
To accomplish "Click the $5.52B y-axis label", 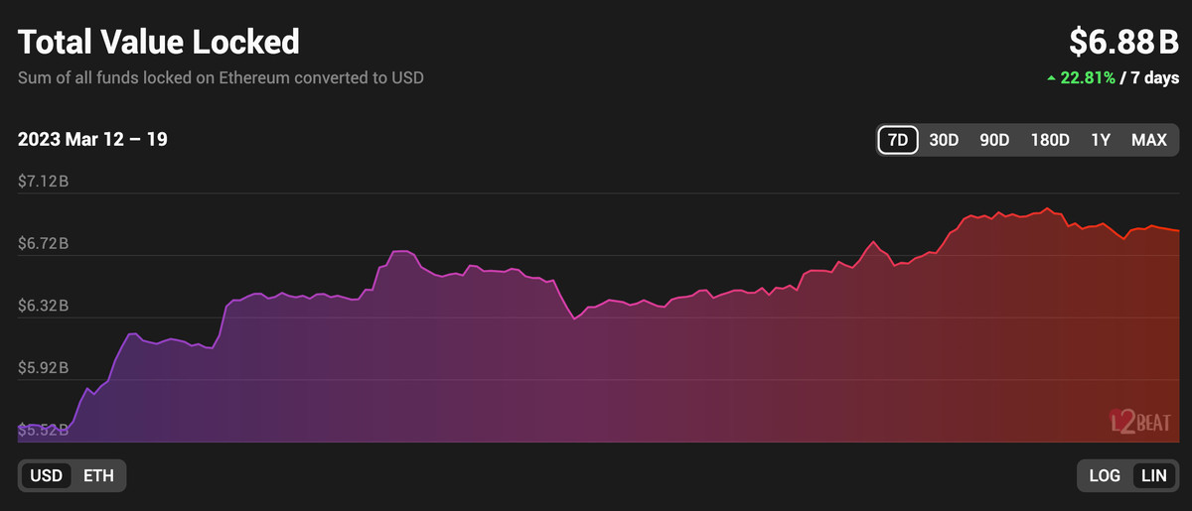I will click(43, 430).
